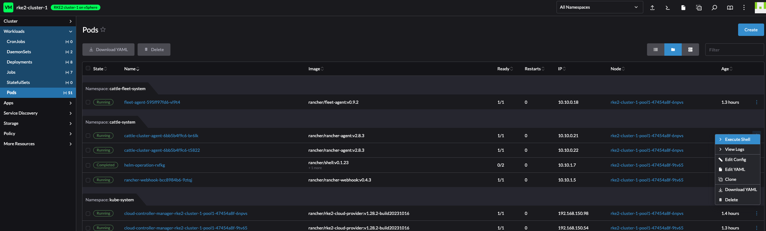Click the rke2-cluster-1 cluster name

(x=32, y=7)
